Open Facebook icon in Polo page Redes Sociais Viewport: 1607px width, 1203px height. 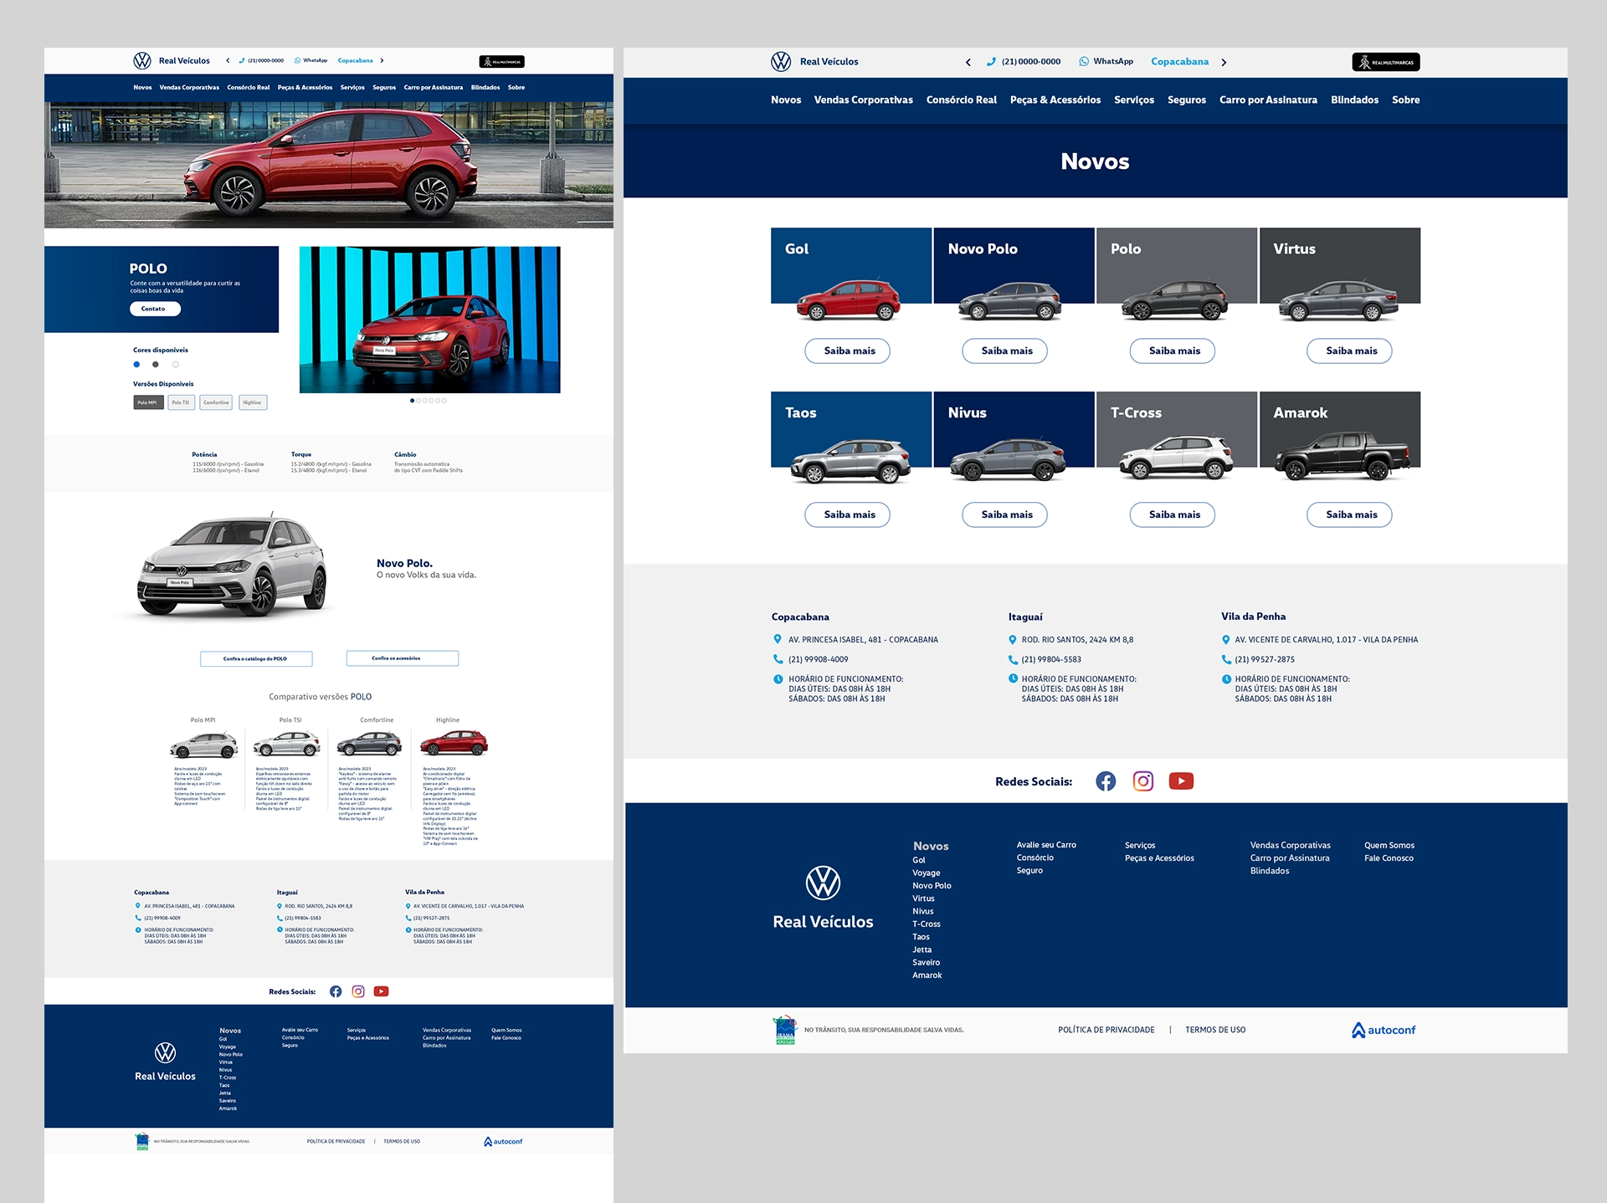click(336, 991)
